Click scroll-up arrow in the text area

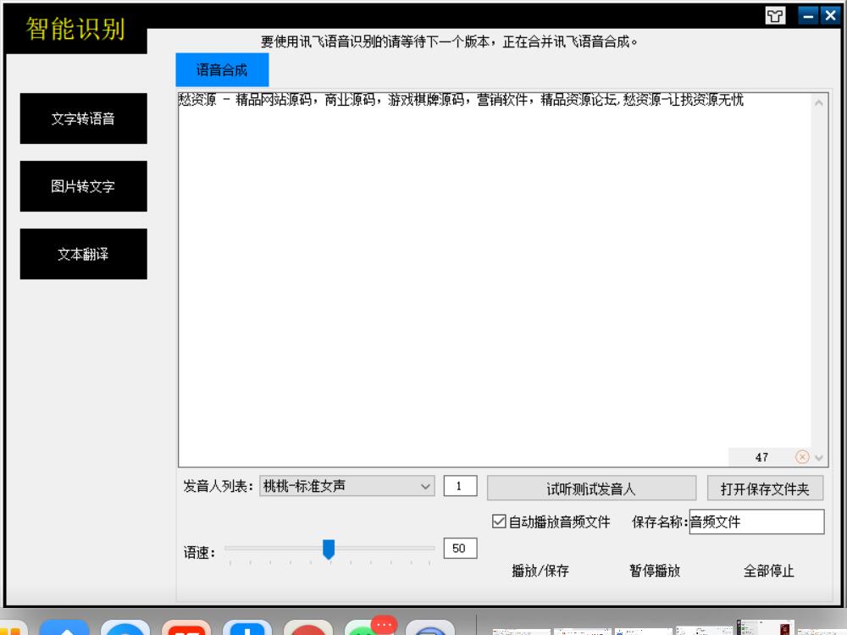tap(818, 102)
